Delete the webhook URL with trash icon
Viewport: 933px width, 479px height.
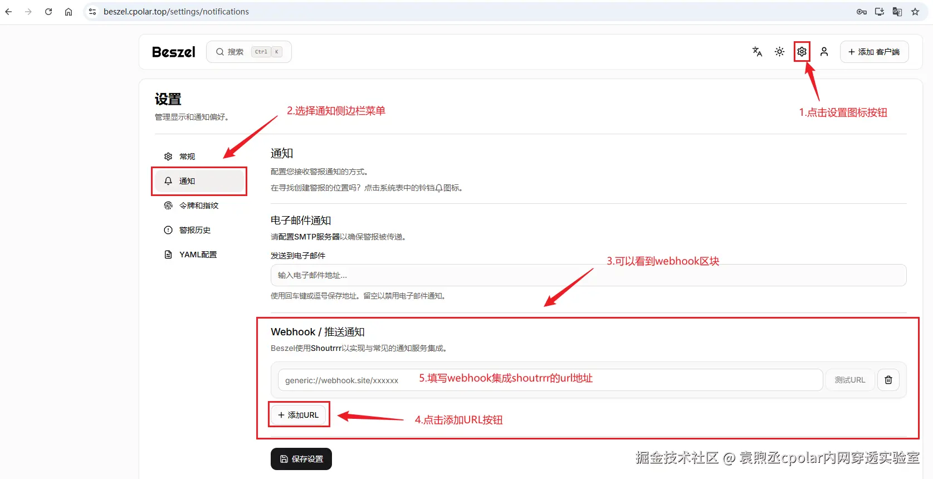point(888,380)
